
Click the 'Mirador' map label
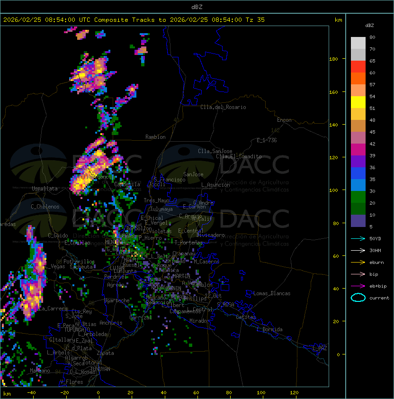(x=199, y=321)
